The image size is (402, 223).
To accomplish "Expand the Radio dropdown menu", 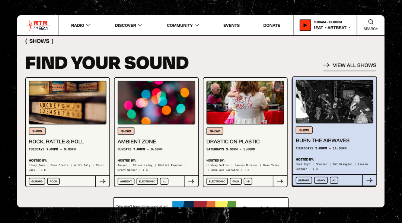I will pyautogui.click(x=81, y=25).
